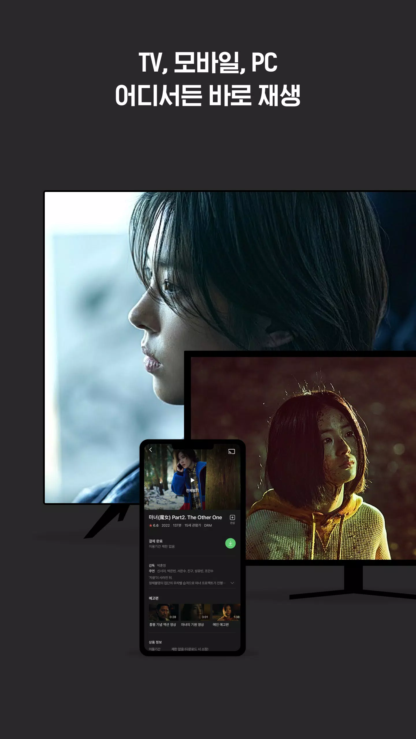This screenshot has height=739, width=416.
Task: Tap the 마녀의 기원 영상 caption
Action: [192, 625]
